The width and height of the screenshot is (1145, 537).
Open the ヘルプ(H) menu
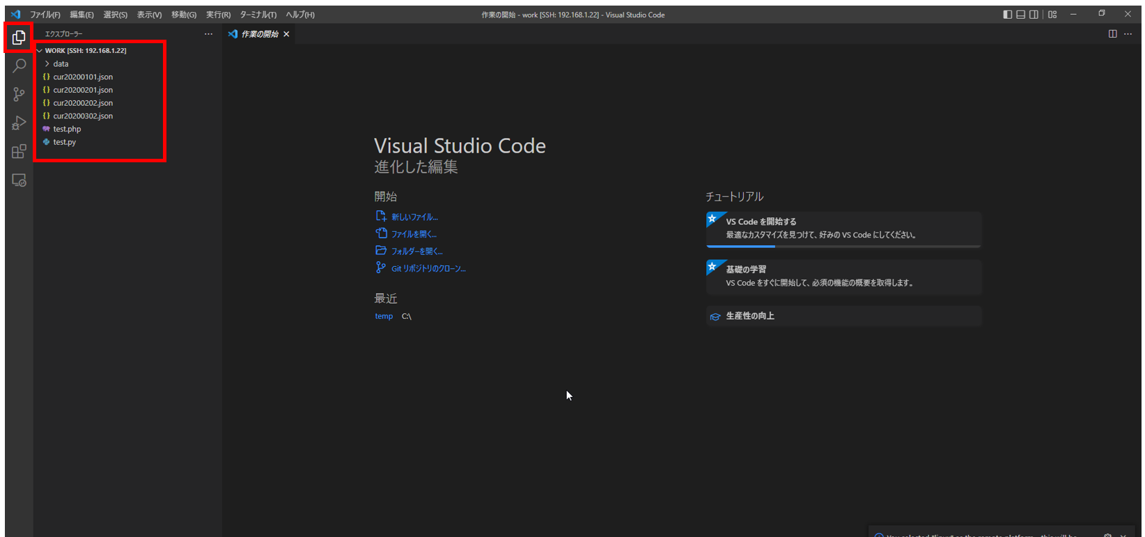click(x=300, y=15)
